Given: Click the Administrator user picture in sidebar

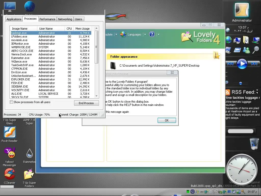Looking at the screenshot, I should (242, 10).
